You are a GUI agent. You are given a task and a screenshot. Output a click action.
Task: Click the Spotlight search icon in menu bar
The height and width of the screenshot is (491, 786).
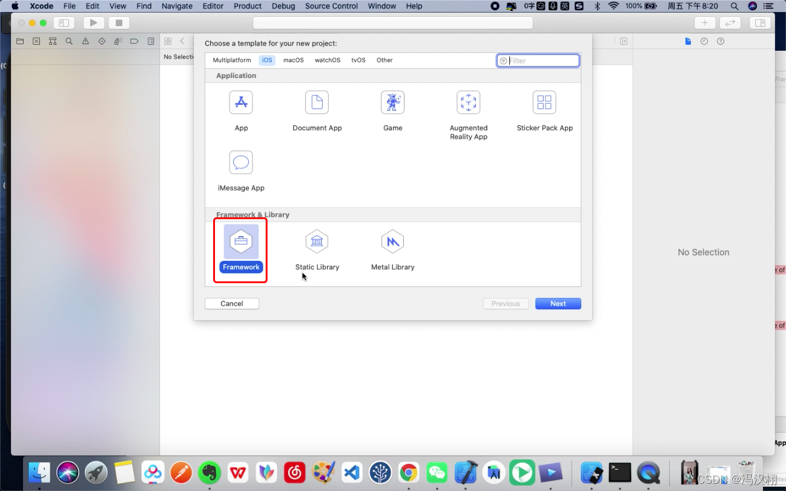coord(735,6)
